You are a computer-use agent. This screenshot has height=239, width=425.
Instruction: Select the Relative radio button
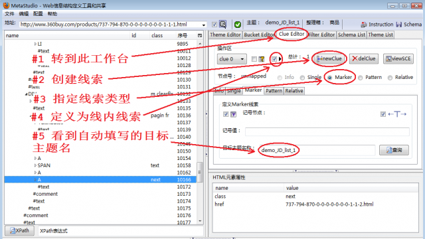[x=390, y=78]
